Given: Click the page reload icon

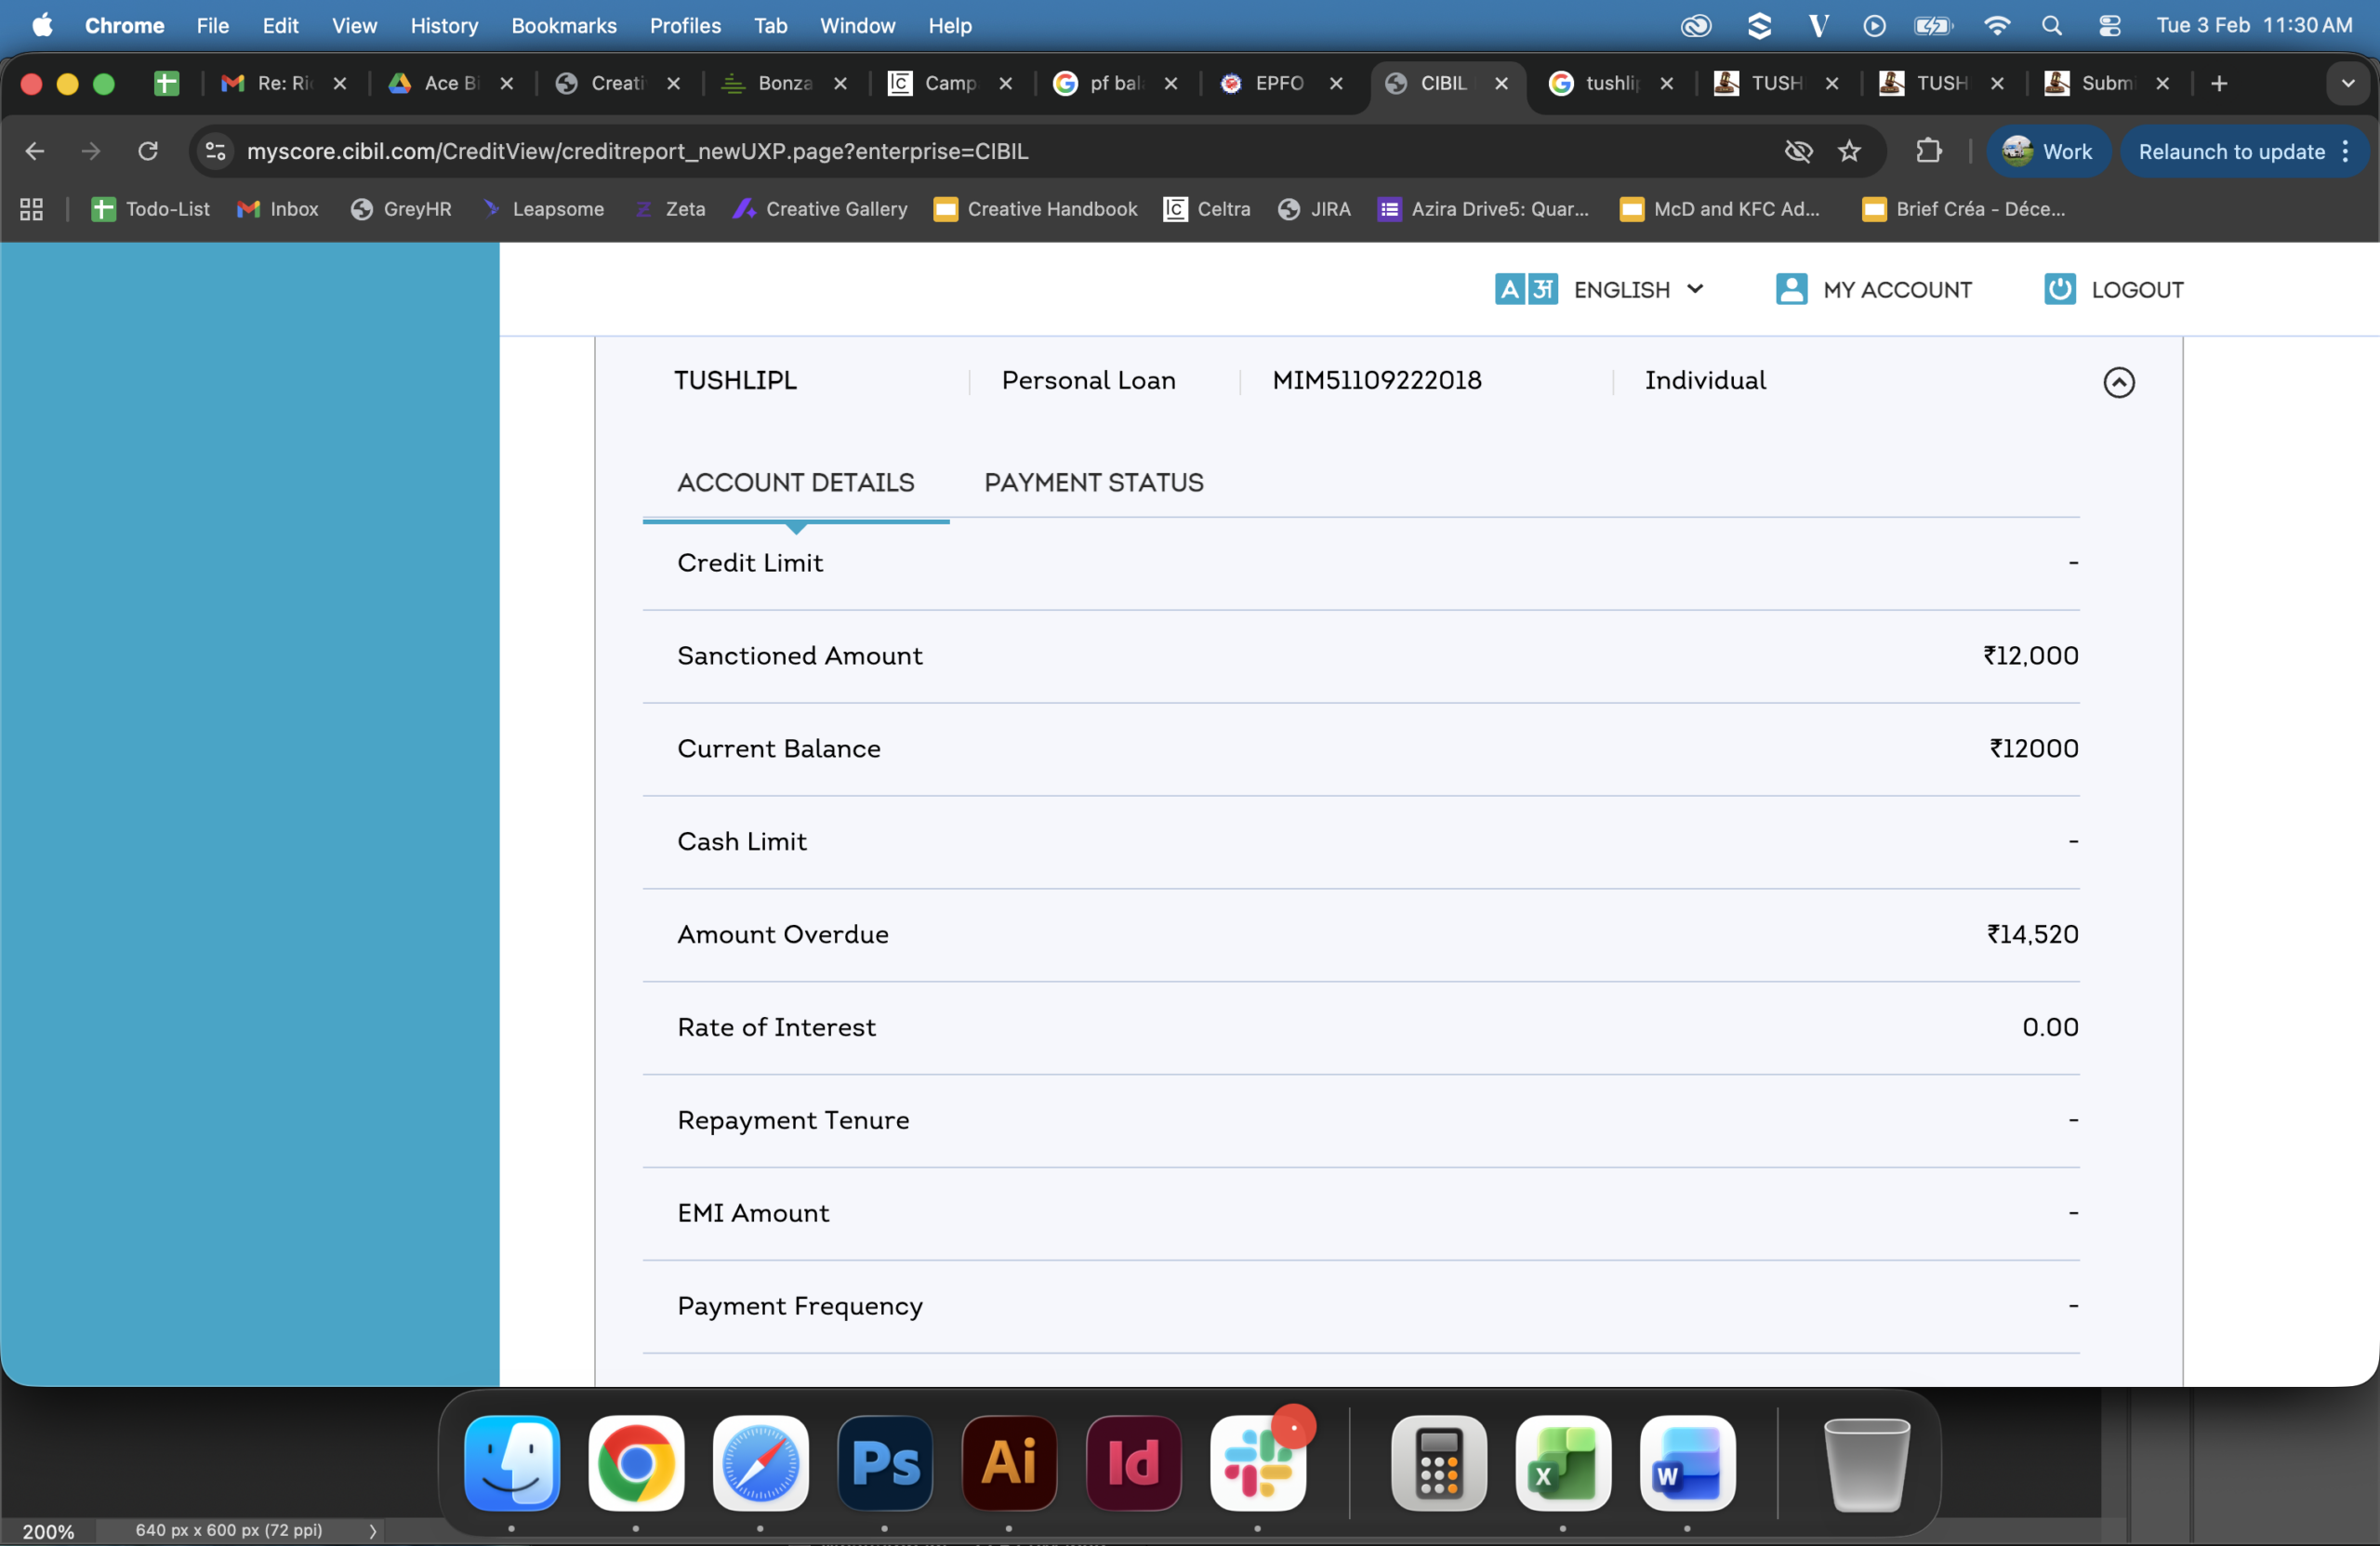Looking at the screenshot, I should (x=148, y=151).
